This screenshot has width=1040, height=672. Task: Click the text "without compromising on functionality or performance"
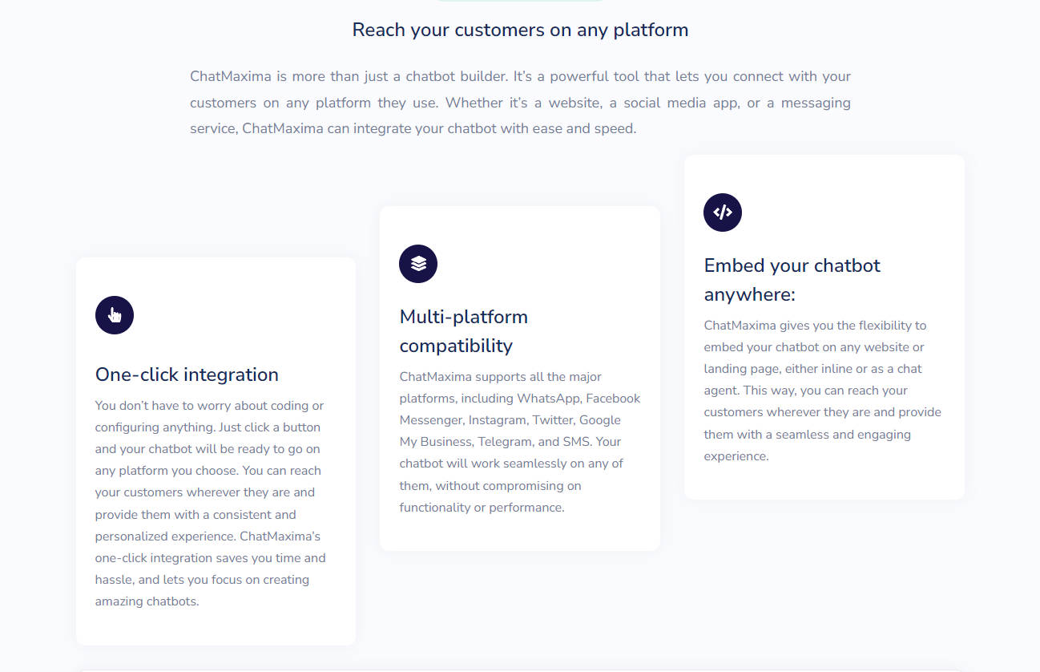[x=490, y=496]
